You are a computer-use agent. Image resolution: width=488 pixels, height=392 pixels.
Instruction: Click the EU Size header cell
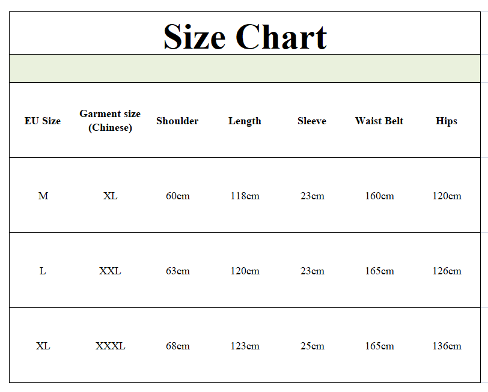point(43,121)
